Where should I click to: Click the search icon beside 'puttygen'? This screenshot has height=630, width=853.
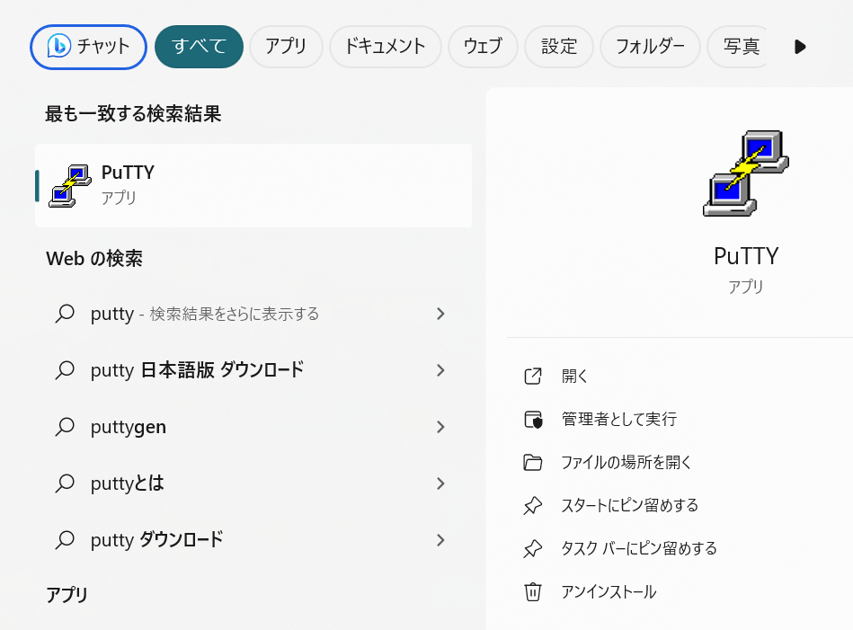(65, 427)
